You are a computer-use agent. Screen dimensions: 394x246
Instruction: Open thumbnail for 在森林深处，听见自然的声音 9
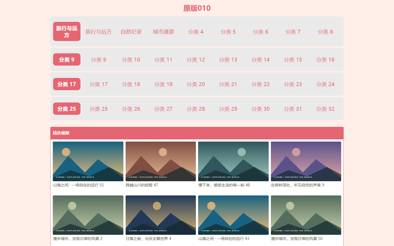pyautogui.click(x=306, y=161)
